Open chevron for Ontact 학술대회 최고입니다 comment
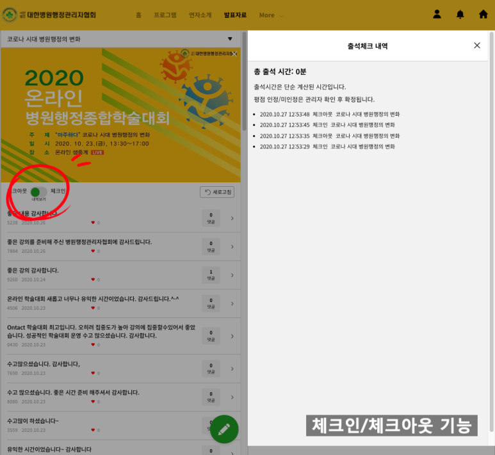 (232, 336)
